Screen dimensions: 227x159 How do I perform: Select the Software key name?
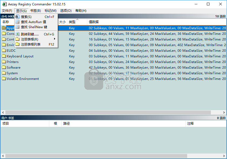(14, 68)
